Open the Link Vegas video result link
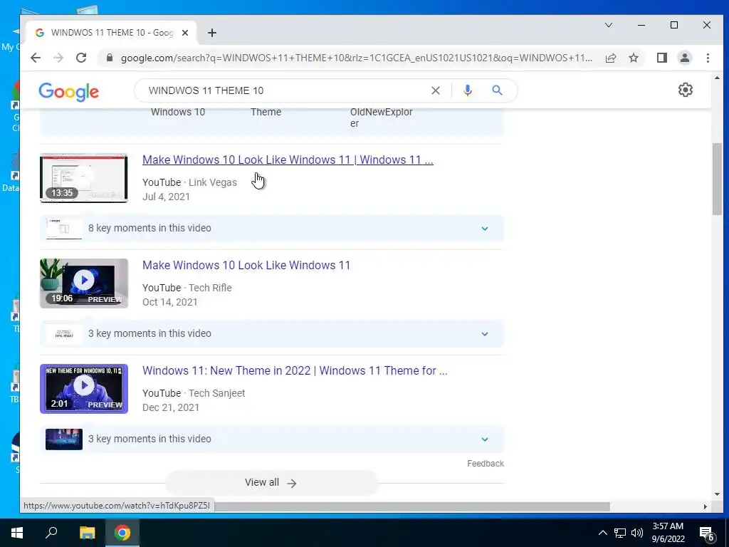This screenshot has height=547, width=729. [x=288, y=160]
